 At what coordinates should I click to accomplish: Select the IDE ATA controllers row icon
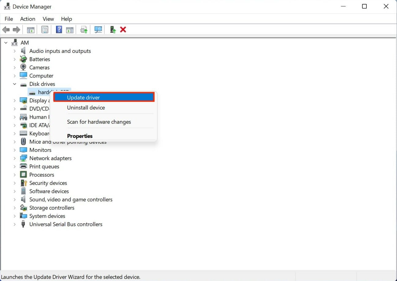click(23, 125)
